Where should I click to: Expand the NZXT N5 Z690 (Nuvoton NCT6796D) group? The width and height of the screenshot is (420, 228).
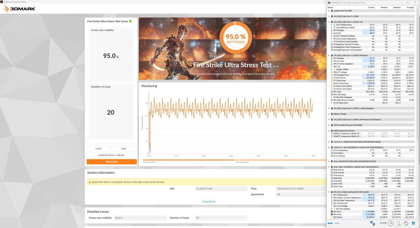coord(329,125)
